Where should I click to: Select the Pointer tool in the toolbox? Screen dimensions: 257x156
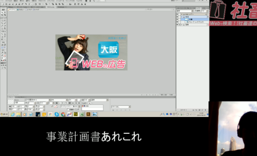(x=2, y=13)
